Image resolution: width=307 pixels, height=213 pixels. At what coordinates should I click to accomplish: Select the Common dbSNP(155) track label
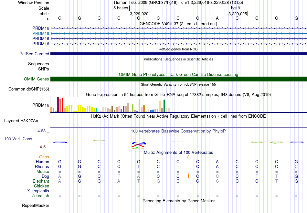[29, 89]
